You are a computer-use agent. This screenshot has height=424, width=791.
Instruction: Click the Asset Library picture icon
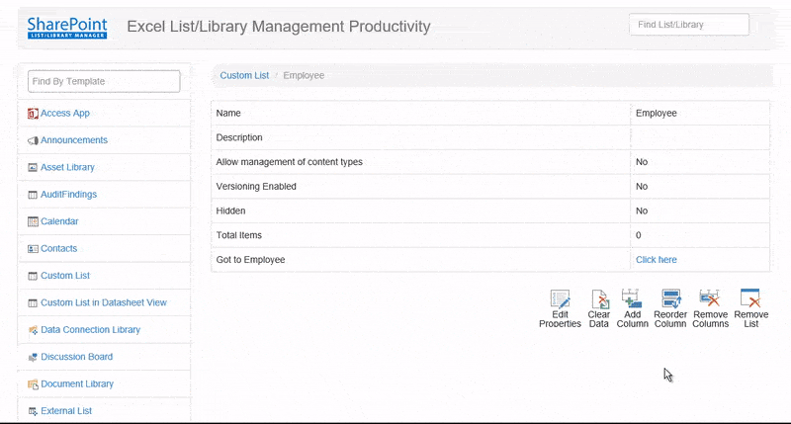tap(33, 167)
